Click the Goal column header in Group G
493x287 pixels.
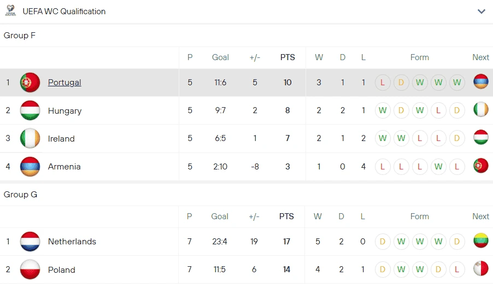click(220, 216)
